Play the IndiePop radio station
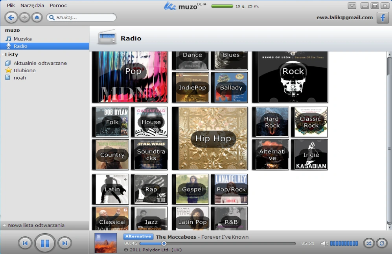The image size is (392, 254). pos(190,87)
